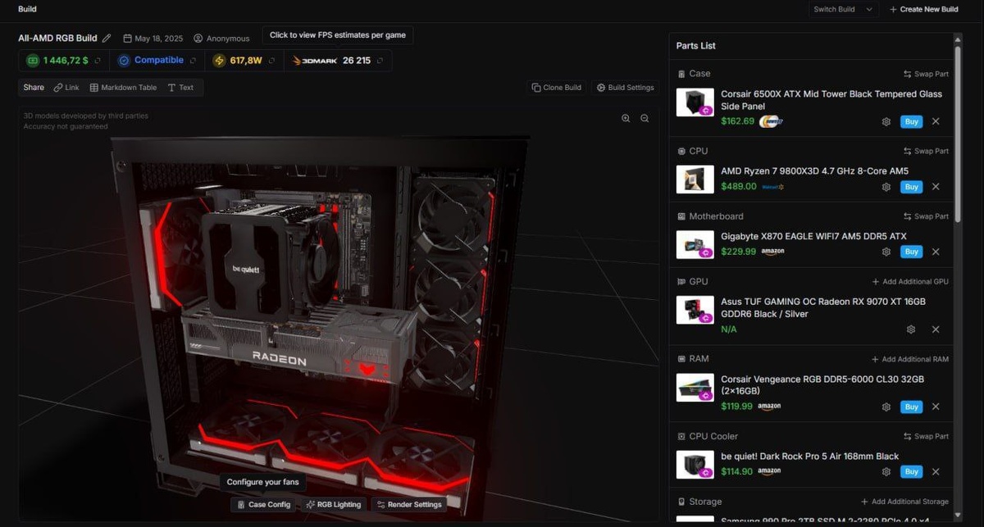Viewport: 984px width, 527px height.
Task: Zoom out the 3D model view
Action: point(645,119)
